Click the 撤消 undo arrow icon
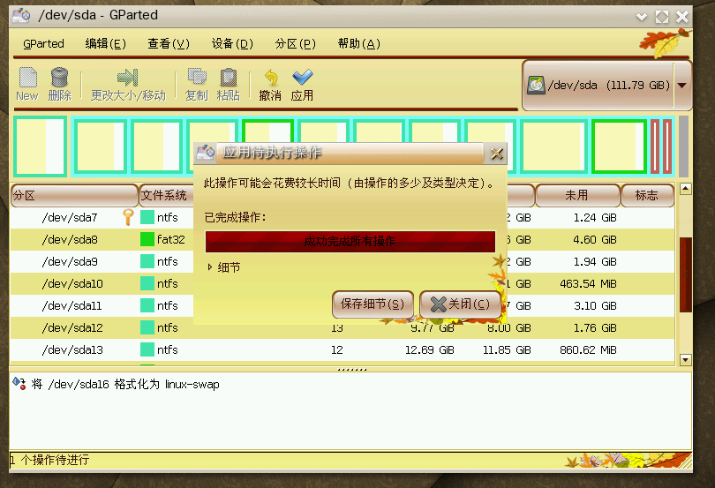The height and width of the screenshot is (488, 715). coord(271,78)
